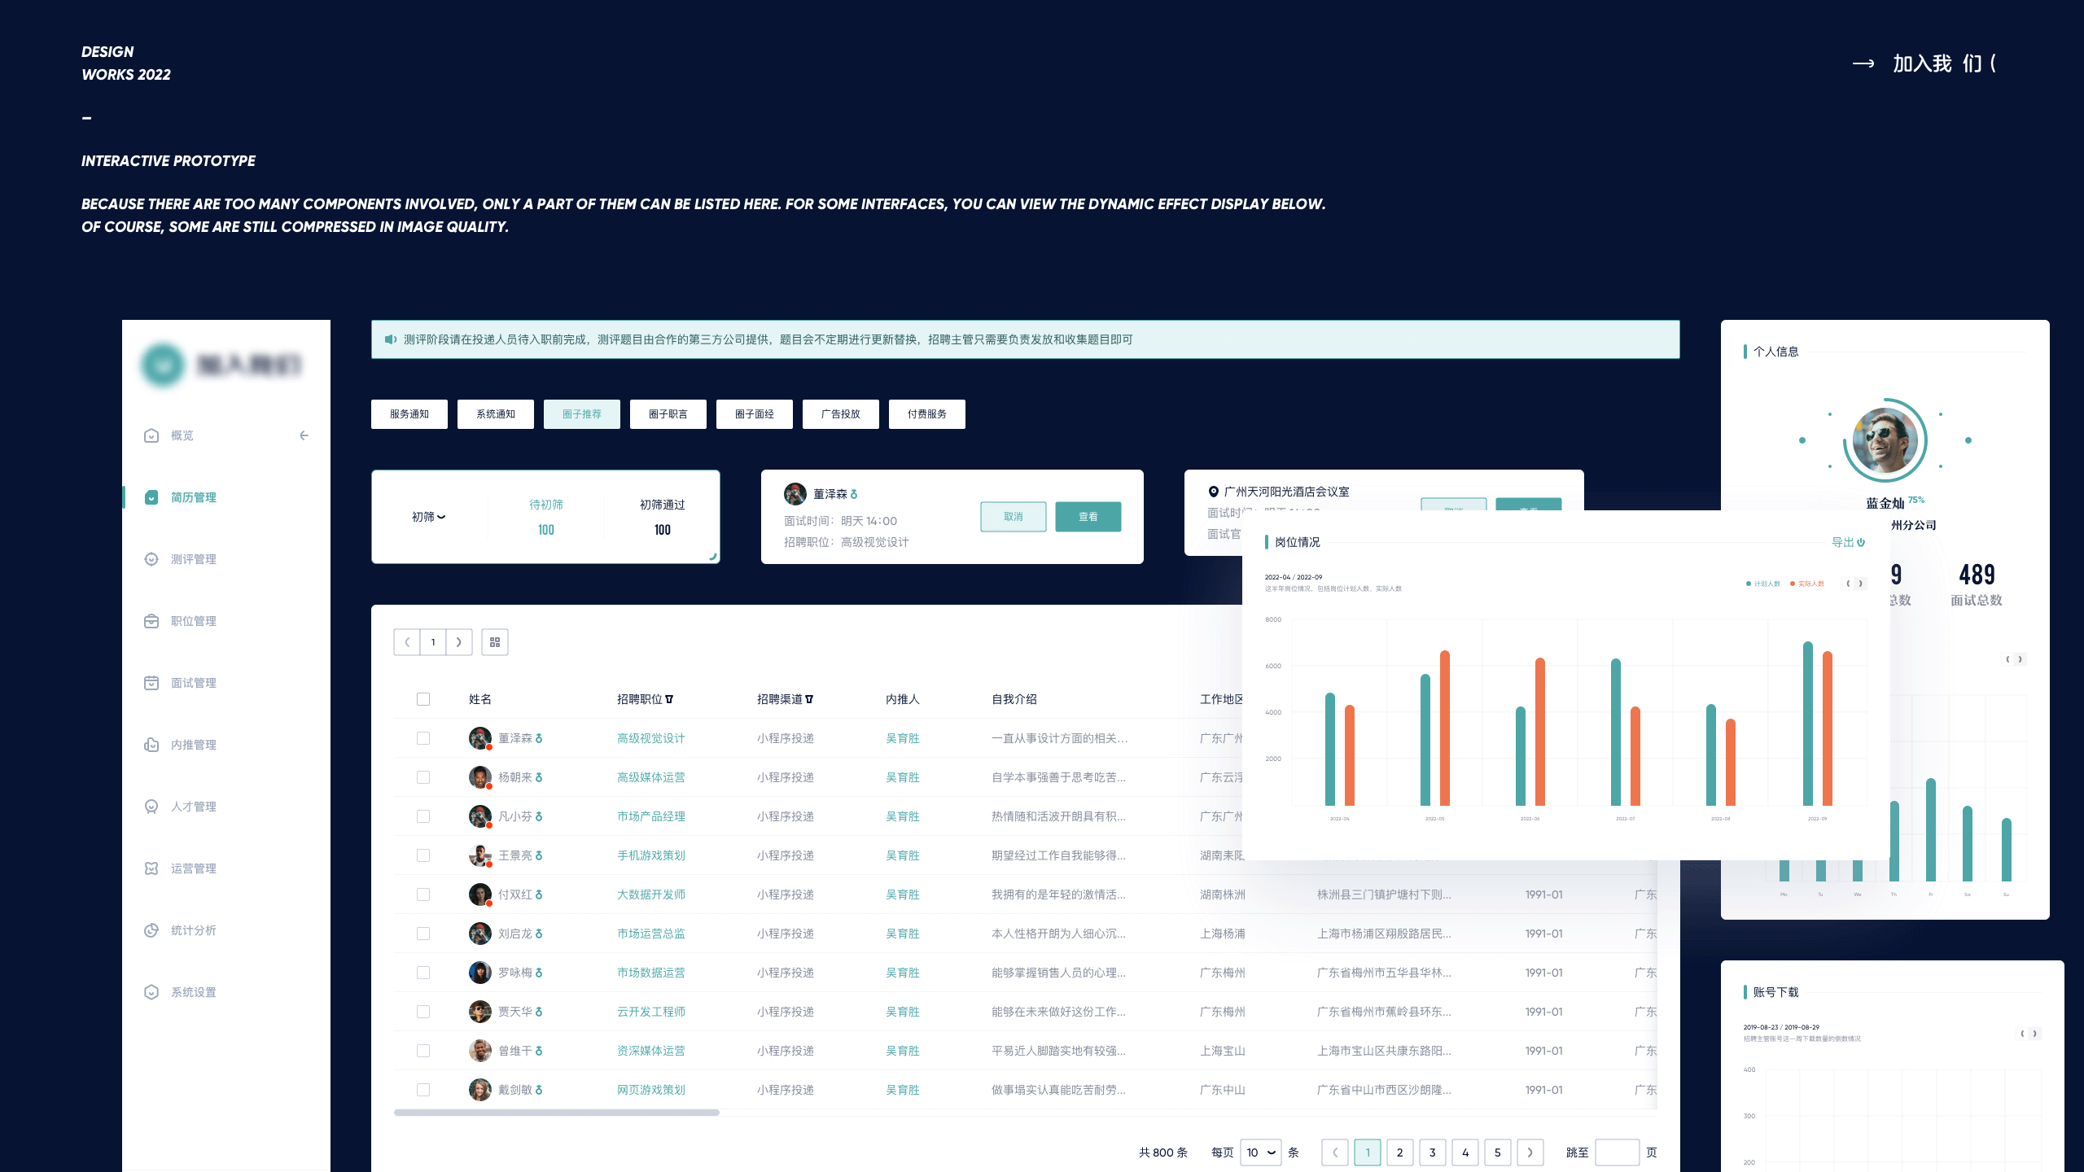
Task: Click the export icon next to 导出
Action: coord(1861,542)
